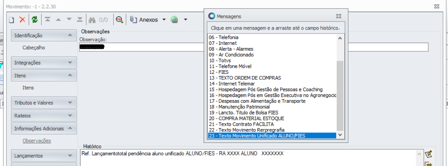Click the red X delete icon

[22, 20]
